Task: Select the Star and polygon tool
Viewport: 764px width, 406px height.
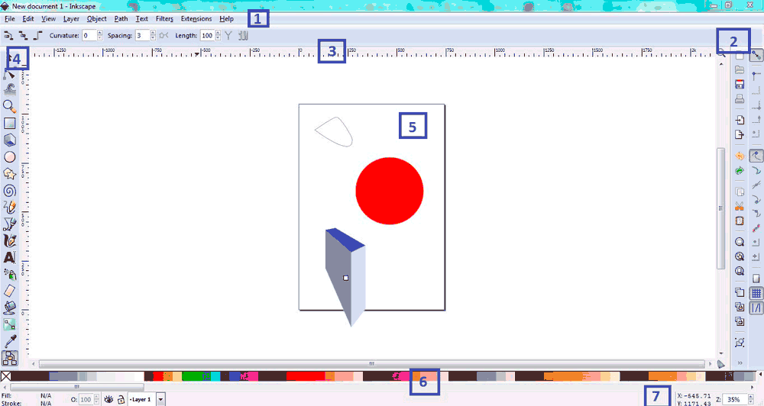Action: 10,174
